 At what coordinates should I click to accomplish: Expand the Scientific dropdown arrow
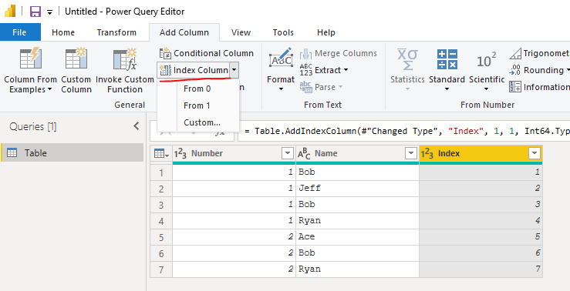point(487,89)
